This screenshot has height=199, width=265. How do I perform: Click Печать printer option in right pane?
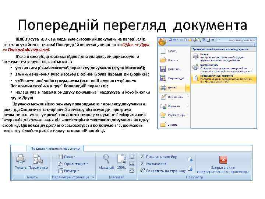coord(224,57)
